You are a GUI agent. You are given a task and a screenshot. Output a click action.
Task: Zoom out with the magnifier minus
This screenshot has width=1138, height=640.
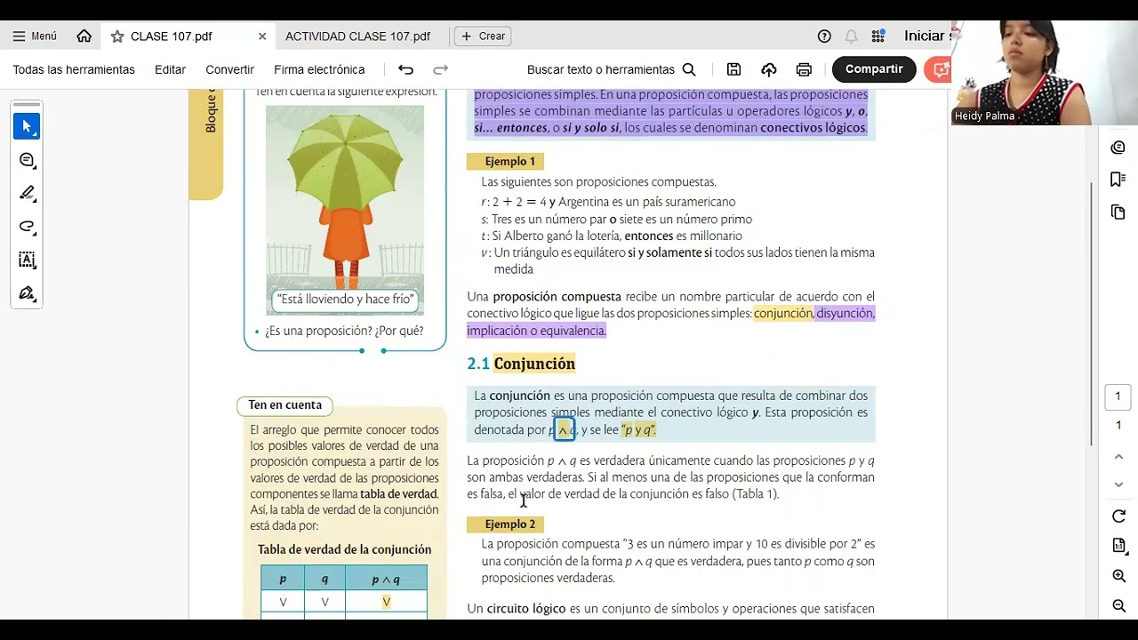(x=1118, y=605)
